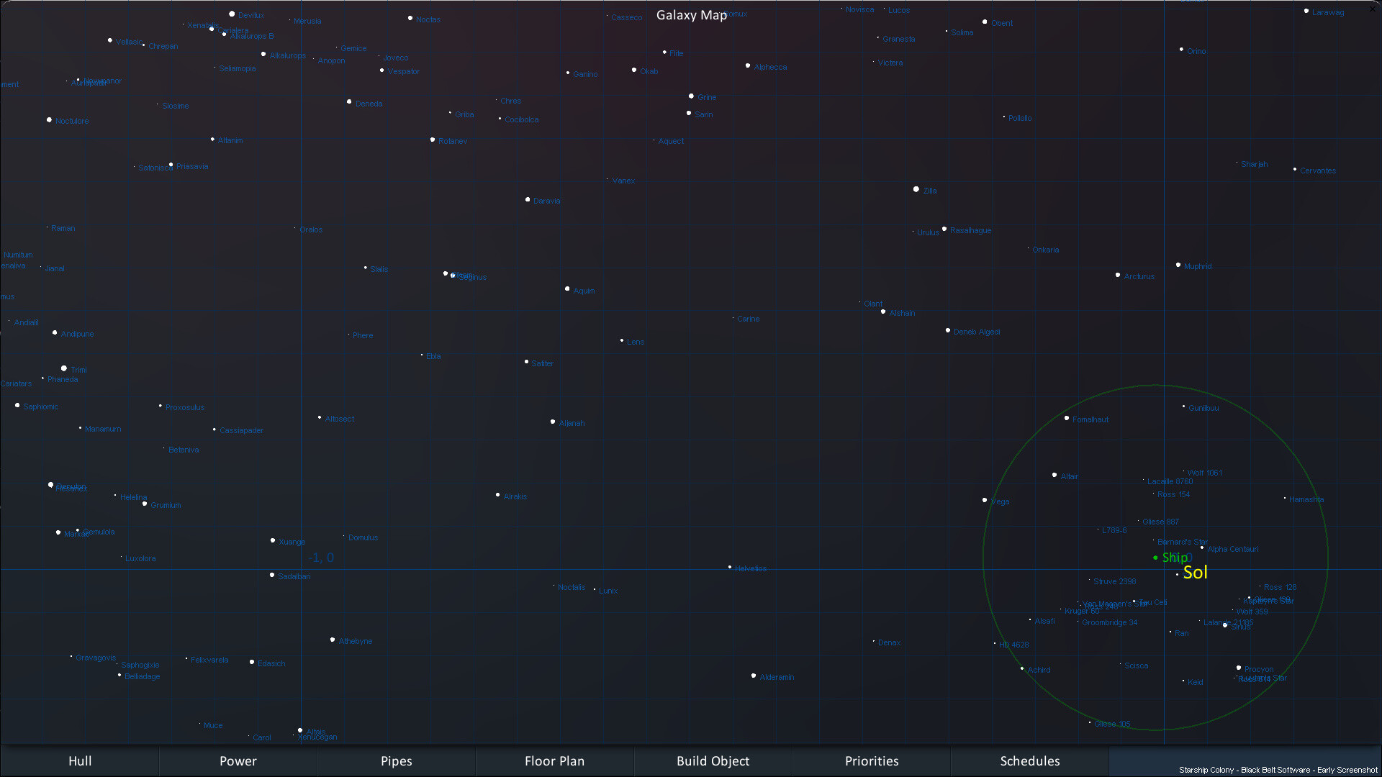Select the star Deneb Algedi
This screenshot has width=1382, height=777.
tap(949, 330)
